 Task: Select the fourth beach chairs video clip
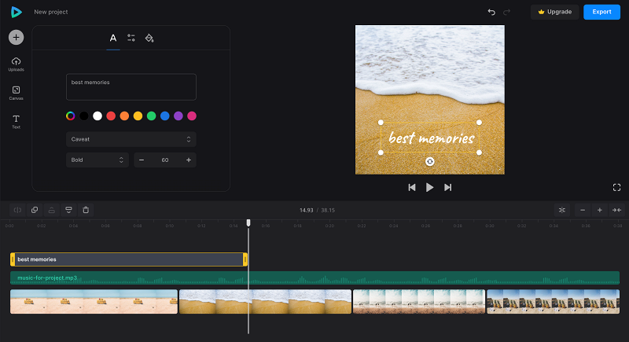pos(554,301)
